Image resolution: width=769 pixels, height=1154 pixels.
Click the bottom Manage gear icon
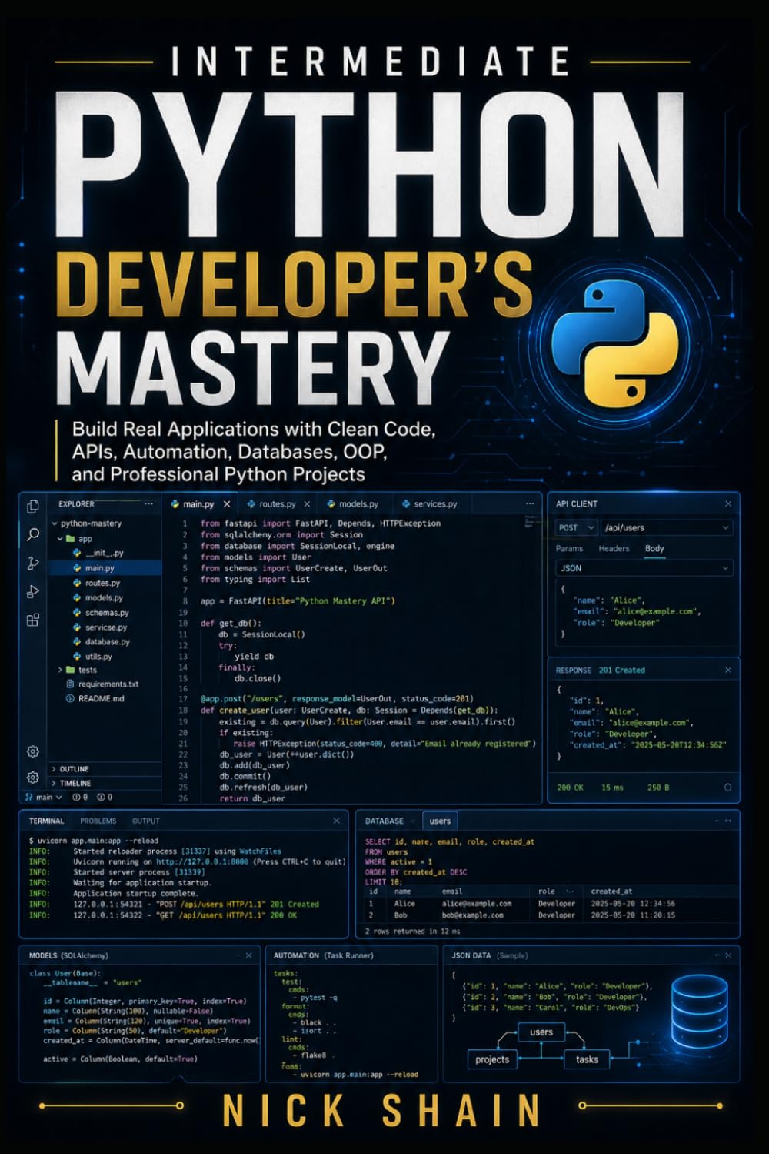33,778
